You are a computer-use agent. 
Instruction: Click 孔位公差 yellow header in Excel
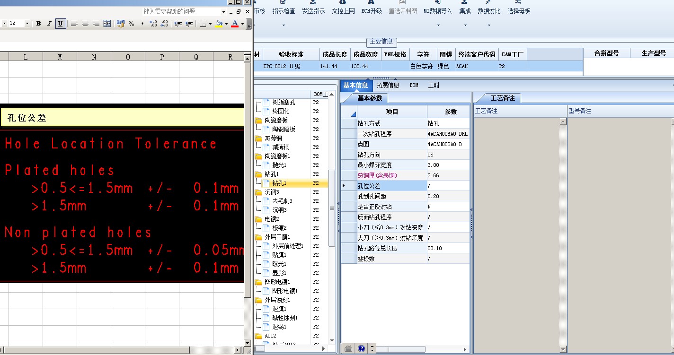click(122, 118)
